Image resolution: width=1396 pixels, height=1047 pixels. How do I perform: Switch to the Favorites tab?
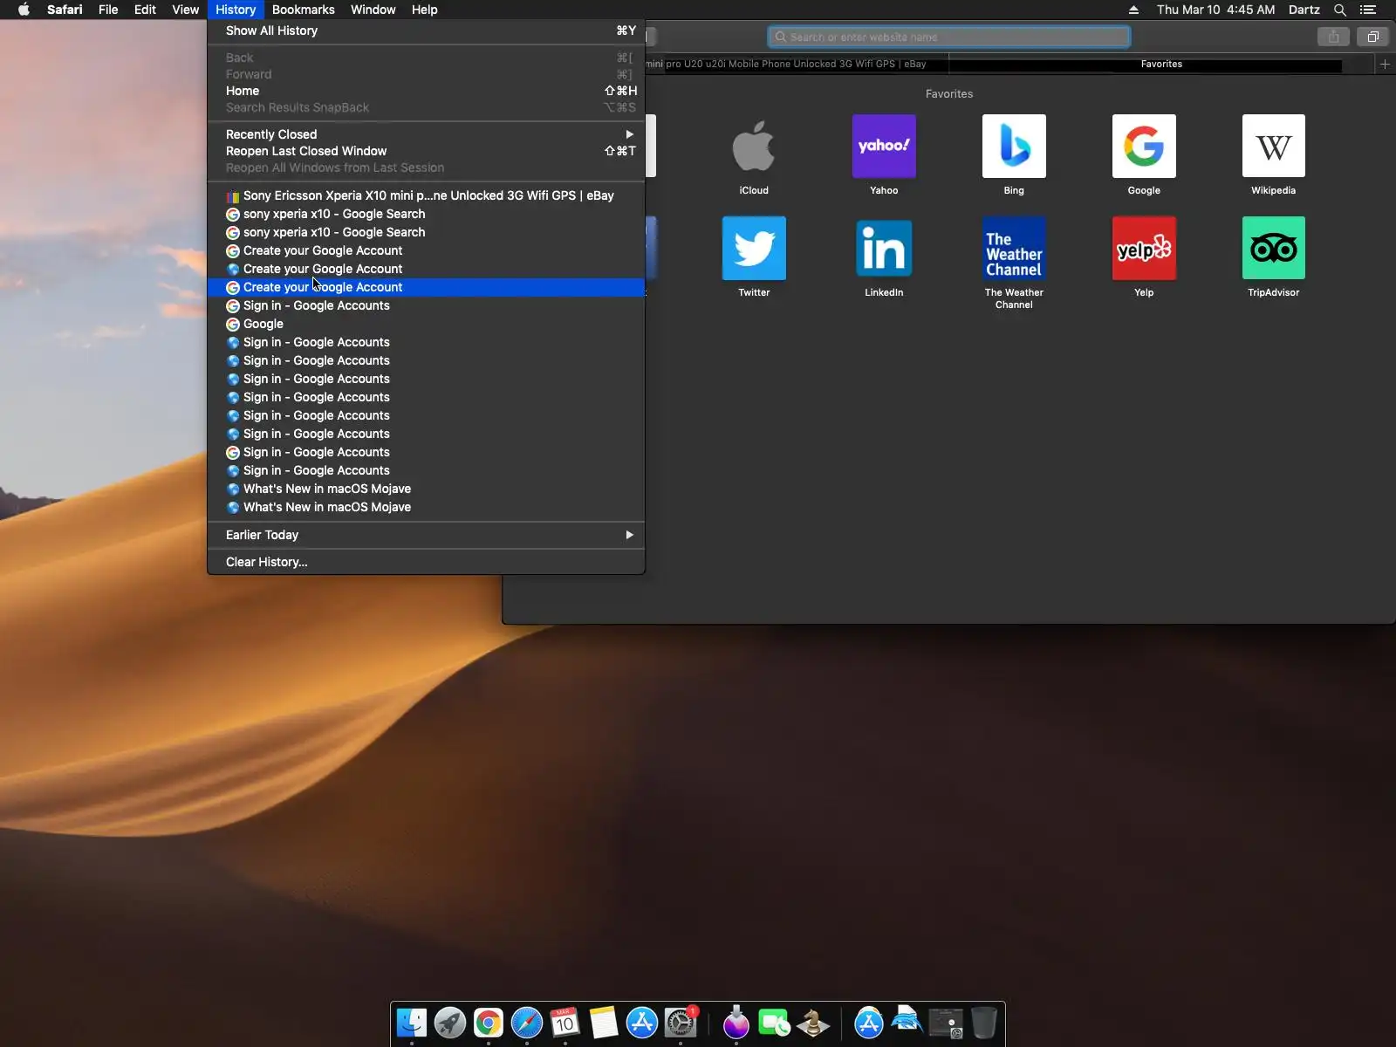(x=1161, y=64)
